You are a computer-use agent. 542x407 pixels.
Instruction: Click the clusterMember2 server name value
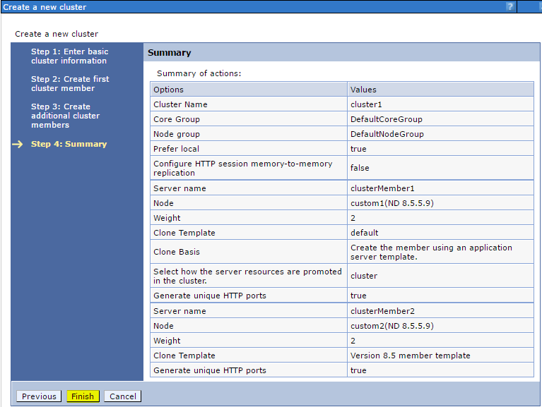(x=382, y=311)
